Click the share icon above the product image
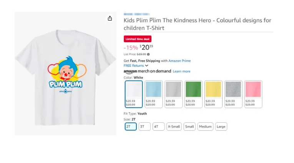The width and height of the screenshot is (294, 163). coord(110,18)
